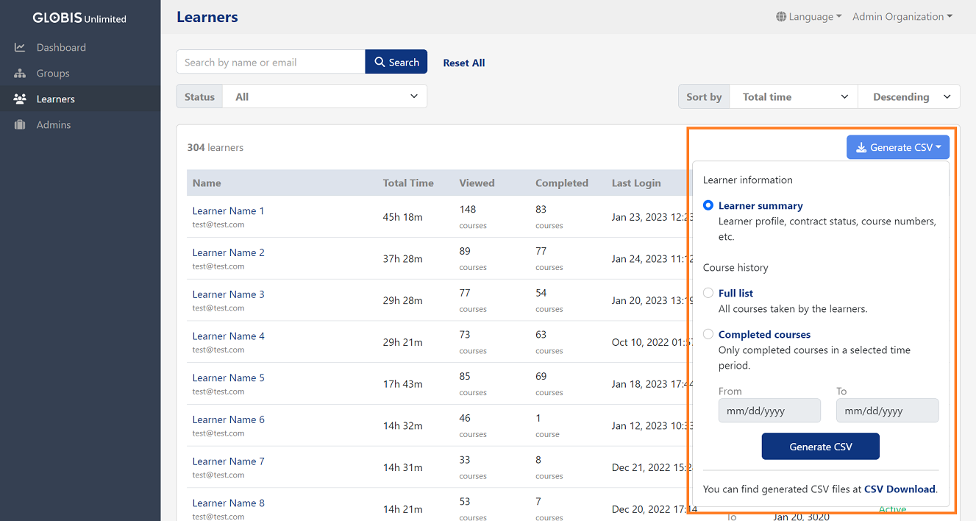Image resolution: width=976 pixels, height=521 pixels.
Task: Click the globe icon next to Language
Action: pyautogui.click(x=780, y=15)
